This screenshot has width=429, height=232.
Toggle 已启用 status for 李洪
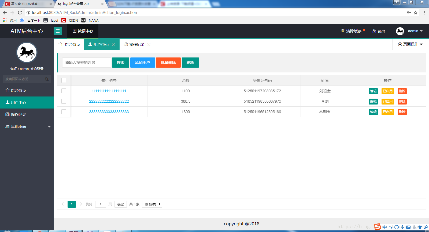tap(388, 102)
